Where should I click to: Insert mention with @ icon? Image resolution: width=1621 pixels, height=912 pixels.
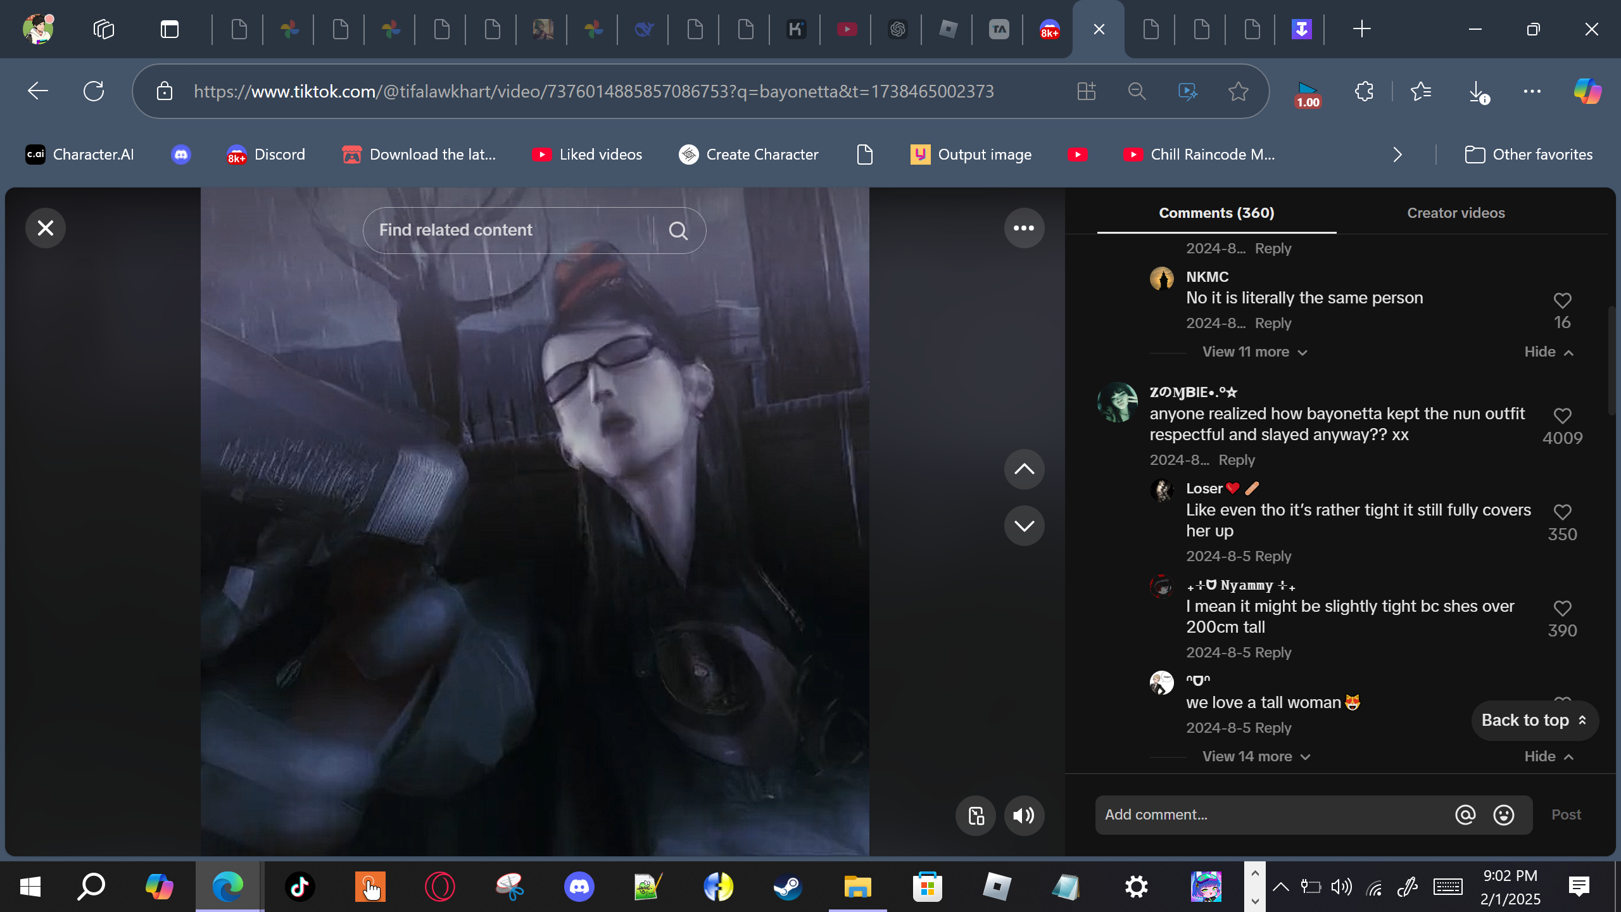[x=1465, y=815]
